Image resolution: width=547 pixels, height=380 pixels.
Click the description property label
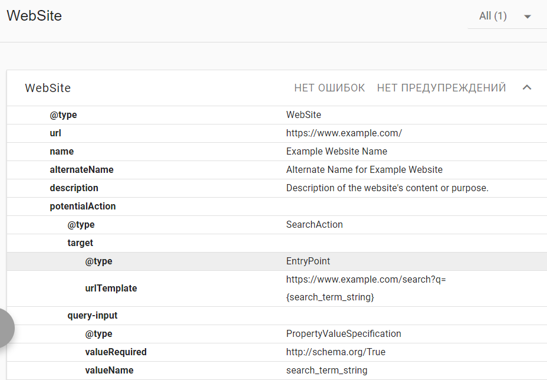coord(74,188)
